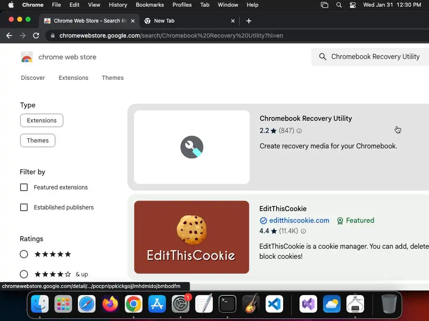Go back with the browser back arrow
Image resolution: width=429 pixels, height=321 pixels.
tap(9, 36)
